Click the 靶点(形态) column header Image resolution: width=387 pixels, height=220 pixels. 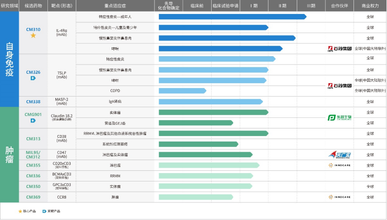point(62,6)
